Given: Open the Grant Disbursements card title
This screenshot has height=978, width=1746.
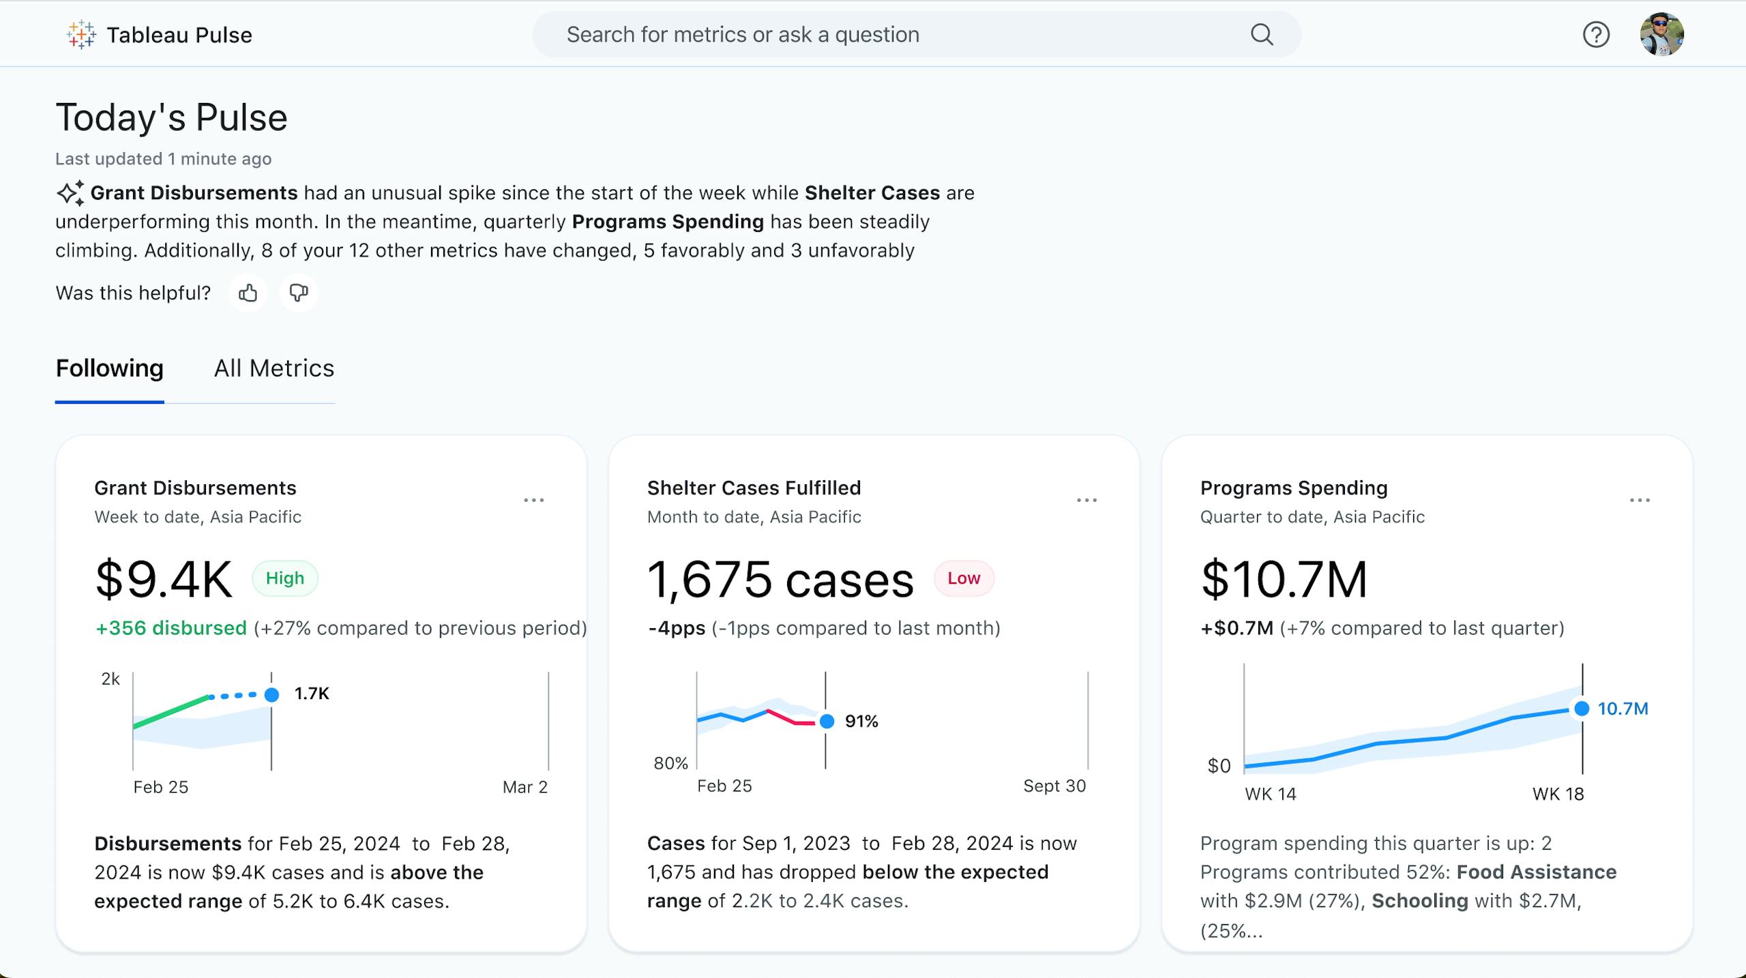Looking at the screenshot, I should coord(195,488).
